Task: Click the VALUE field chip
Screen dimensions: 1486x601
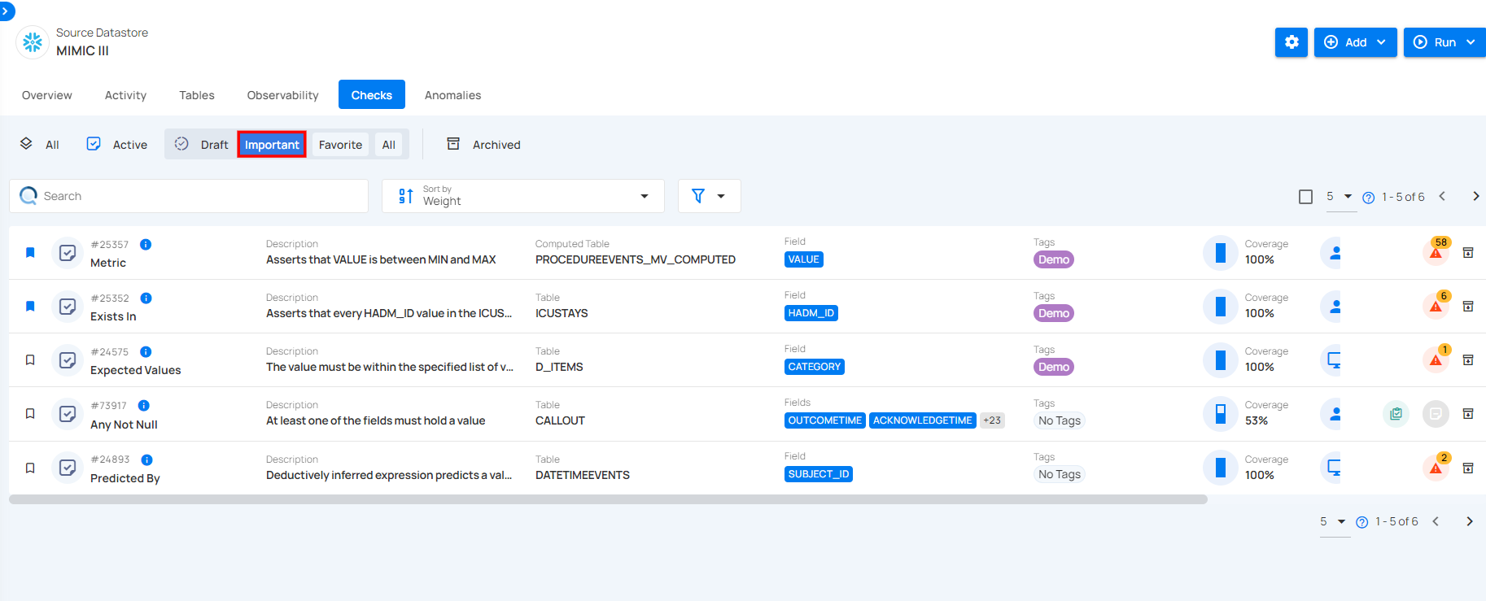Action: [804, 259]
